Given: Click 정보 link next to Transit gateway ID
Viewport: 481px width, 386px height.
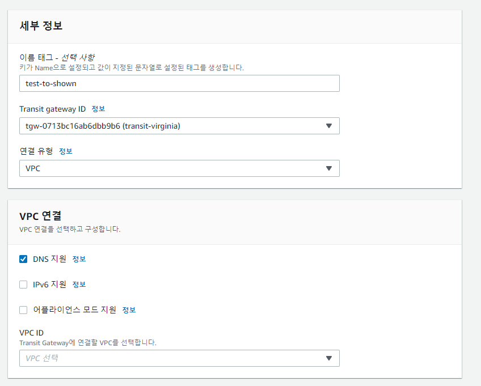Looking at the screenshot, I should (x=99, y=109).
